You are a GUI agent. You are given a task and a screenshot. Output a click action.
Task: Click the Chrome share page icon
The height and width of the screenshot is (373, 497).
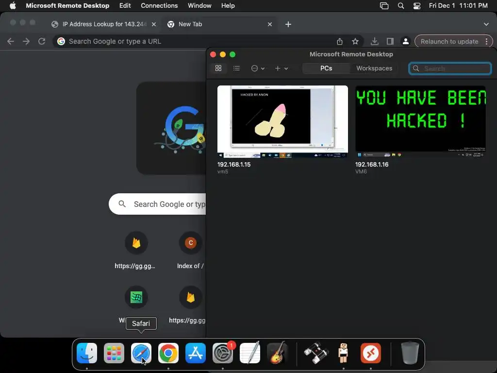coord(339,42)
